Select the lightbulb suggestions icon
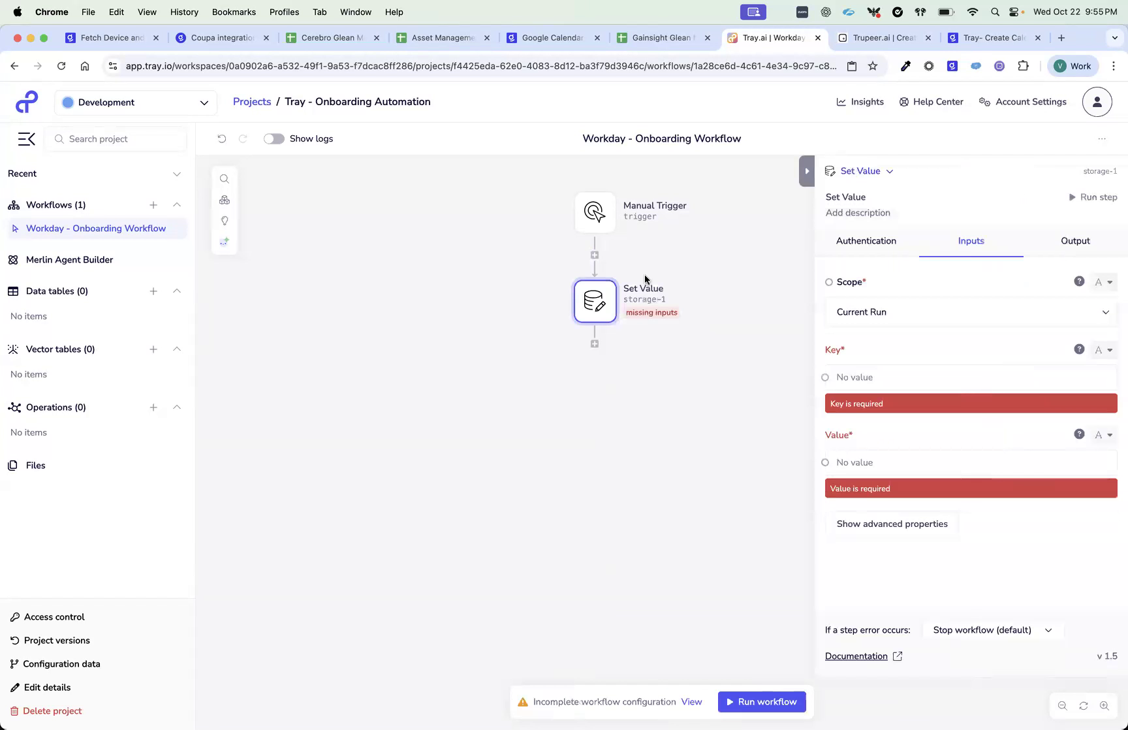This screenshot has width=1128, height=730. pos(225,221)
